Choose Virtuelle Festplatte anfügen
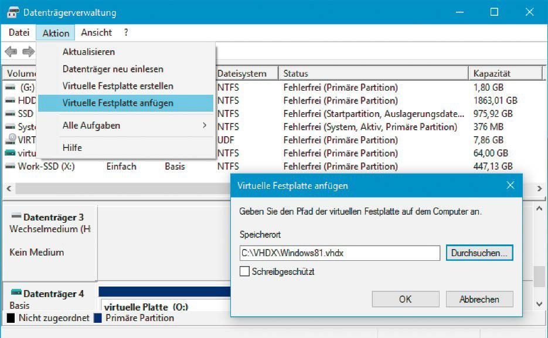The height and width of the screenshot is (338, 548). [126, 103]
